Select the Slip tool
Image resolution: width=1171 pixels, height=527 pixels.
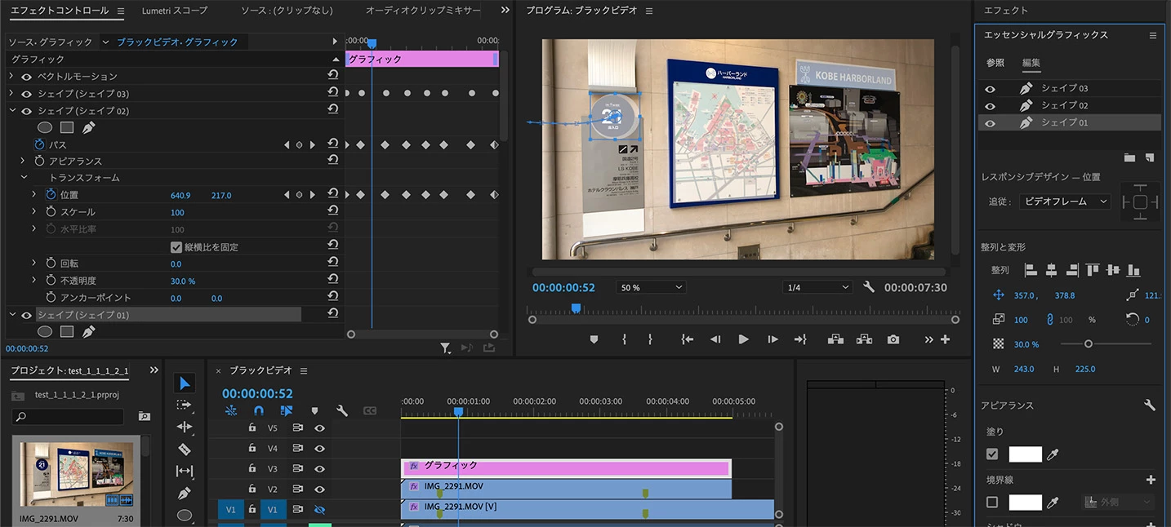(x=185, y=471)
